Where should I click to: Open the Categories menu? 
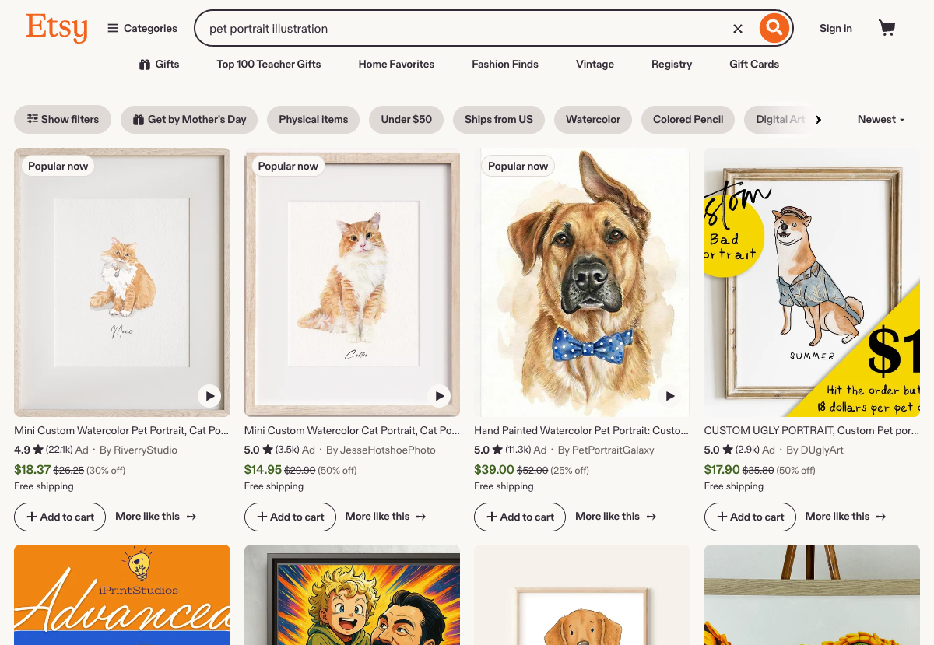(142, 29)
